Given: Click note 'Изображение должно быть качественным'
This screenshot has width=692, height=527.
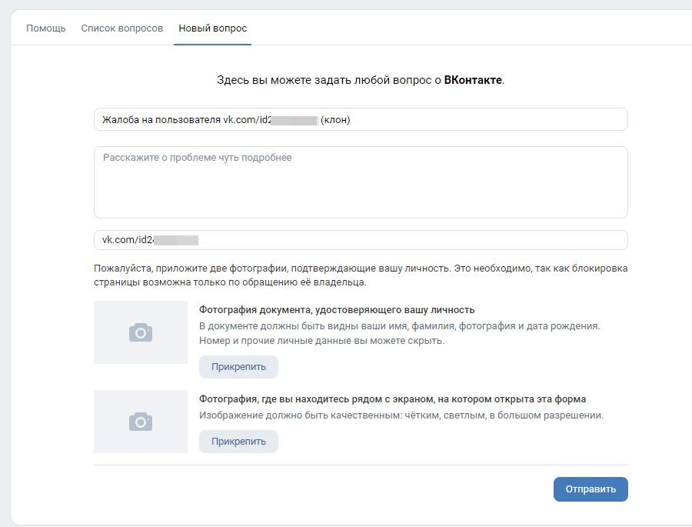Looking at the screenshot, I should (300, 415).
